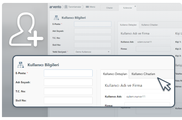Click the small org-chart icon in the background form

coord(56,18)
